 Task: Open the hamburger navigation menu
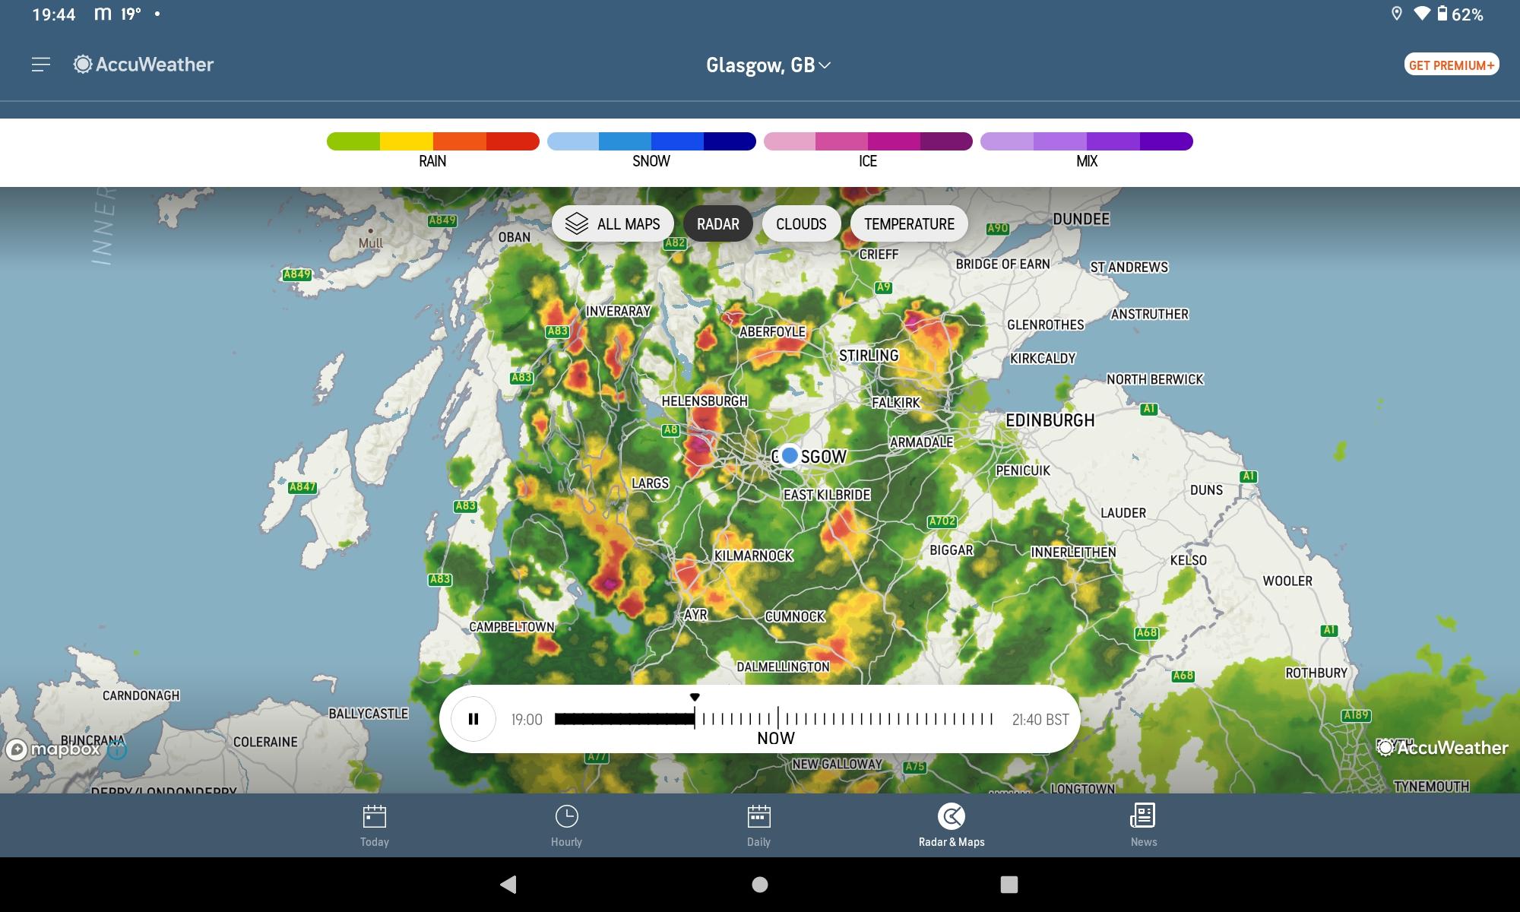click(x=41, y=65)
